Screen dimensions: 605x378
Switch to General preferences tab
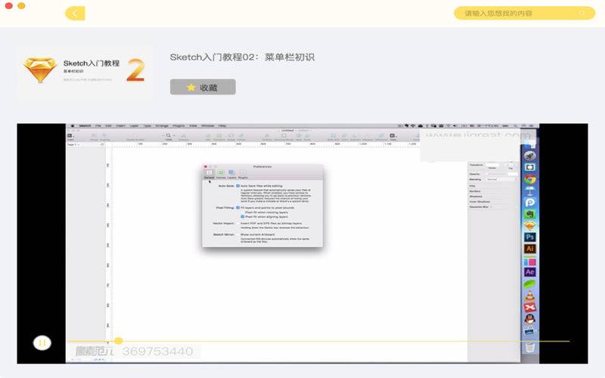[x=209, y=174]
